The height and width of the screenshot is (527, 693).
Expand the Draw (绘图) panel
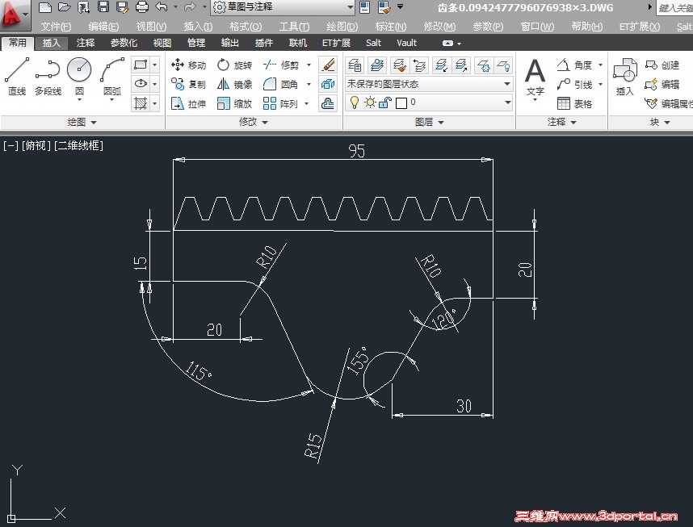click(x=82, y=122)
